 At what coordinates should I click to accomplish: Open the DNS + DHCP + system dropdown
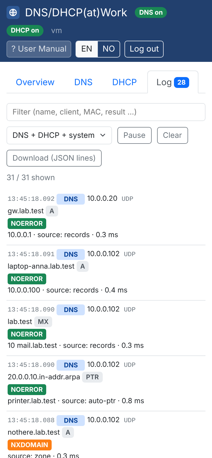click(x=59, y=135)
